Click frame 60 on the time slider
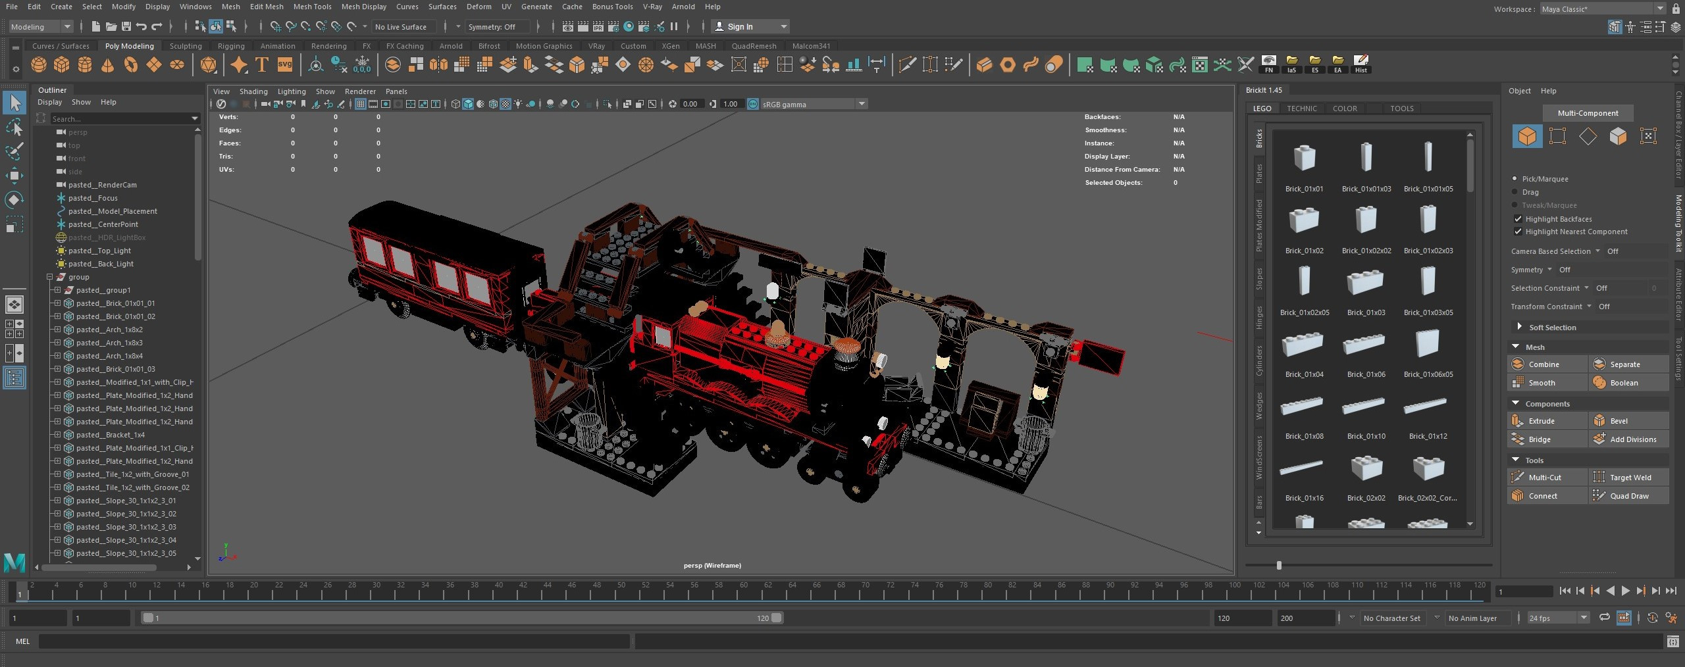This screenshot has width=1685, height=667. click(x=743, y=591)
